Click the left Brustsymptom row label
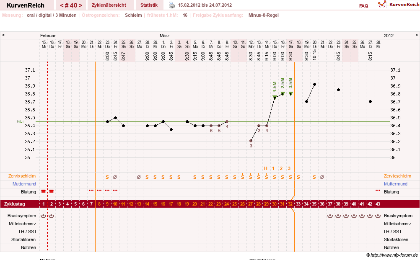This screenshot has width=420, height=260. pos(22,216)
